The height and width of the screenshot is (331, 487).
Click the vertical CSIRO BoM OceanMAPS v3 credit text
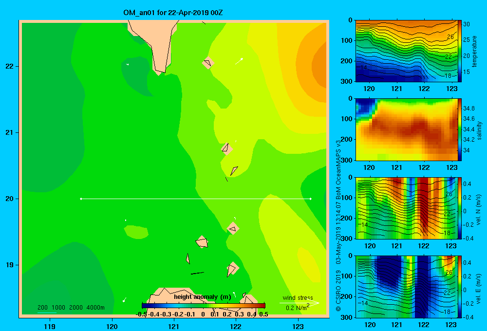[338, 226]
